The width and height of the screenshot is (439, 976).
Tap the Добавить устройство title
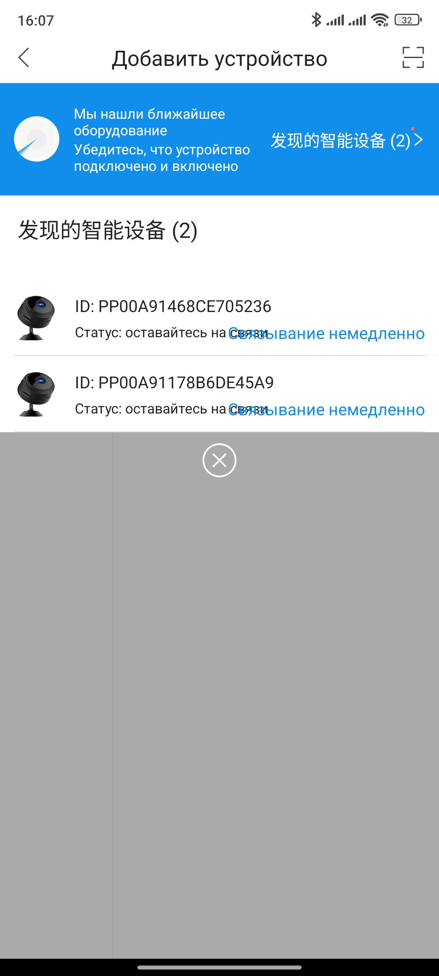click(x=219, y=58)
